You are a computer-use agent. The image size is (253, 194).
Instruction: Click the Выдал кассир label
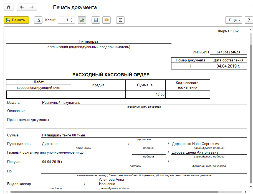[19, 184]
